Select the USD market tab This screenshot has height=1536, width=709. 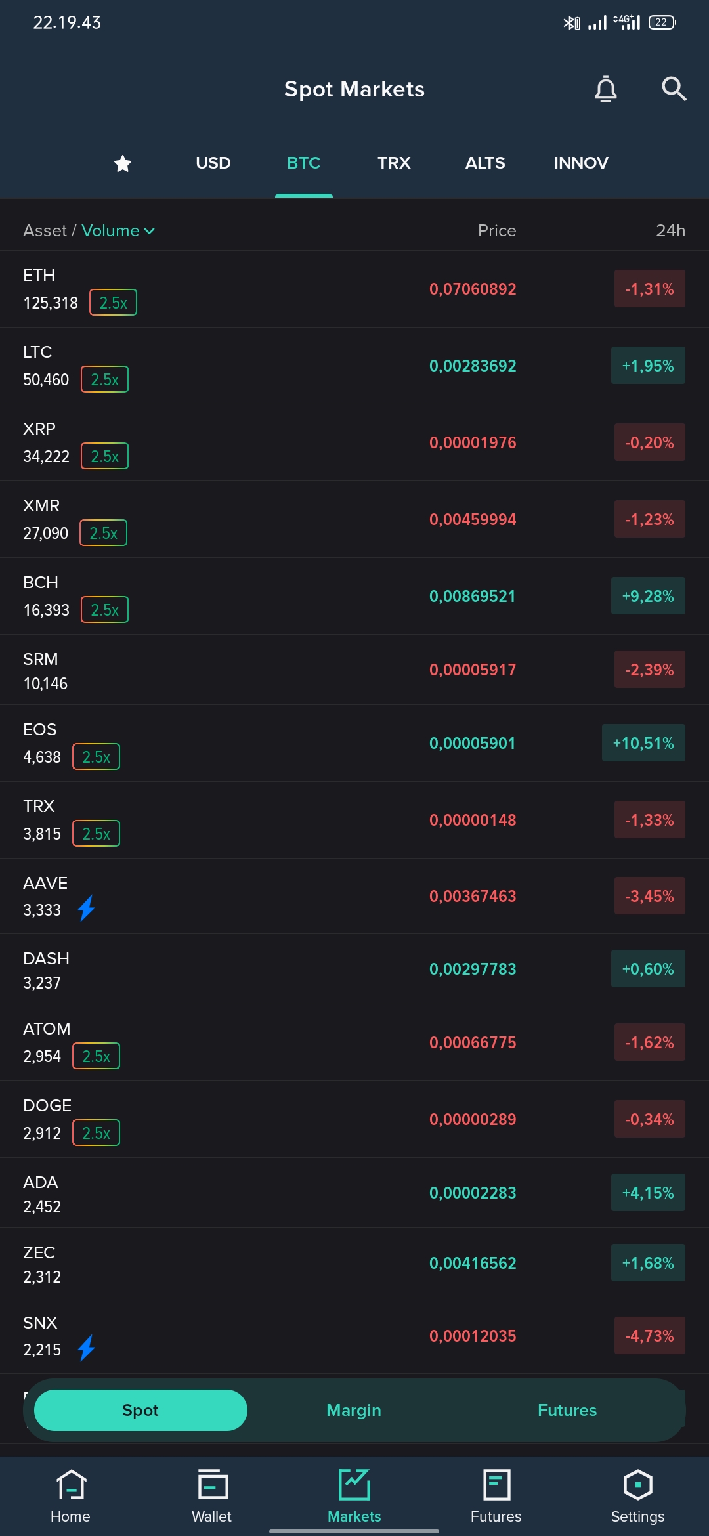coord(213,163)
